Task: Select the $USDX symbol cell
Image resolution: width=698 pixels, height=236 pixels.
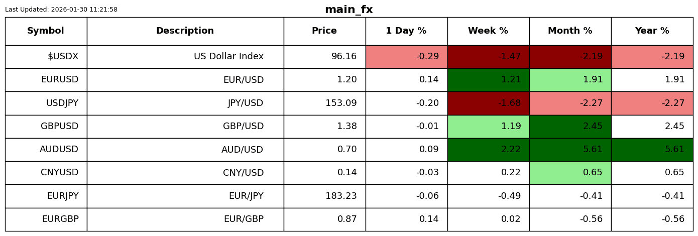Action: (46, 57)
